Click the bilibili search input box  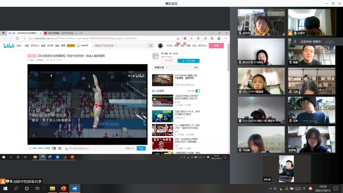(120, 46)
